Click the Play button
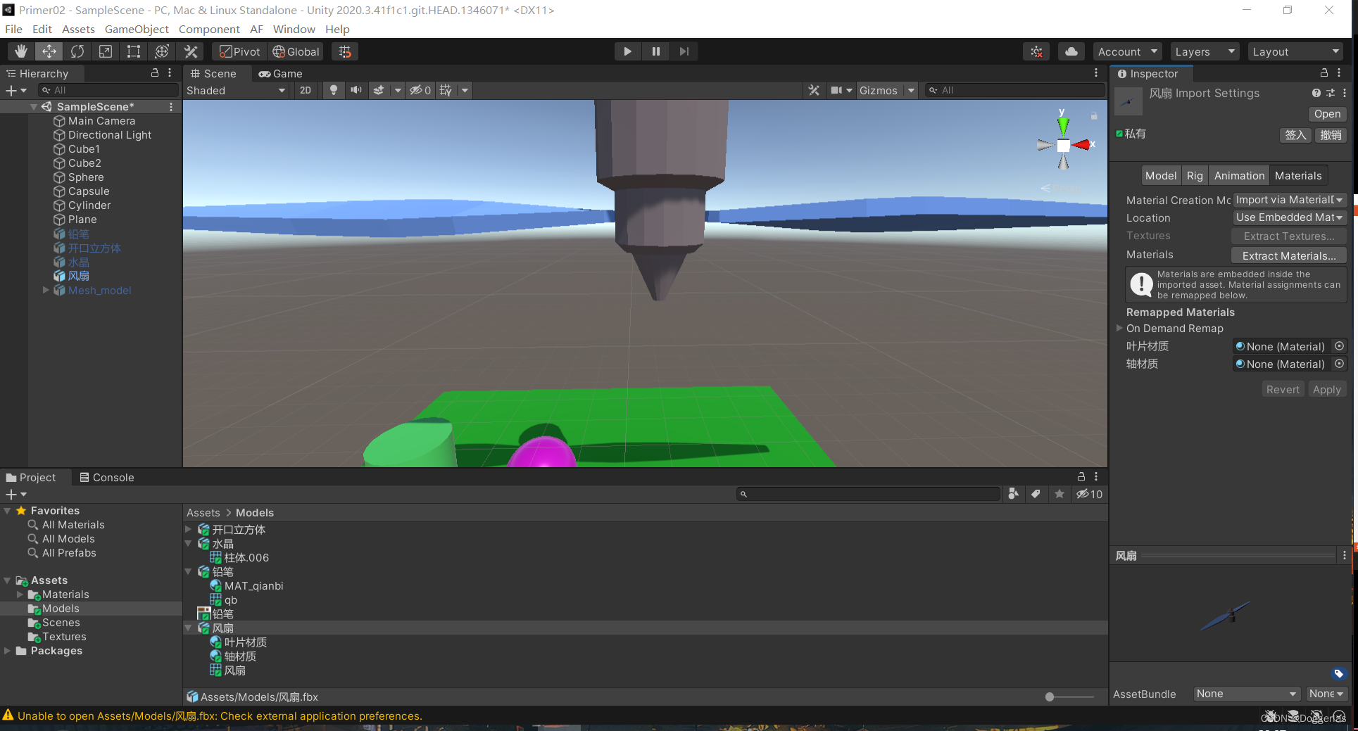Image resolution: width=1358 pixels, height=731 pixels. pyautogui.click(x=627, y=51)
